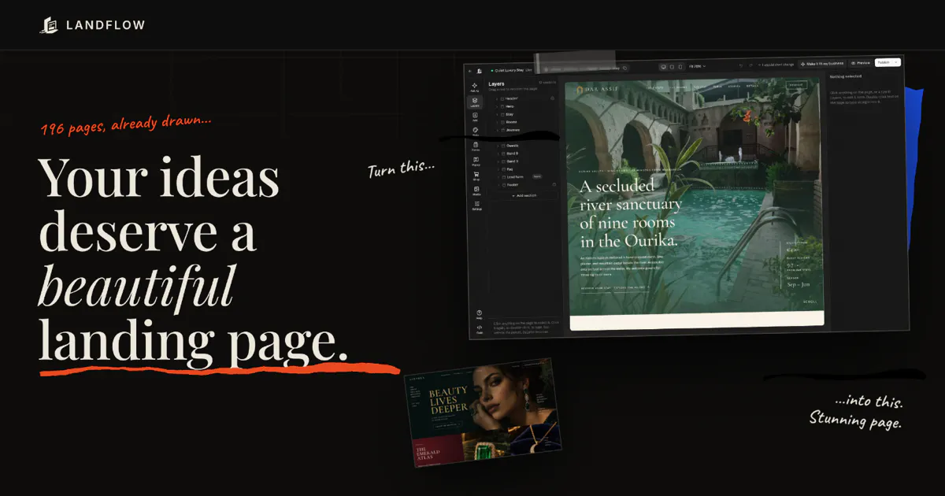Open the Shop cart sidebar icon
The width and height of the screenshot is (945, 496).
pos(476,176)
